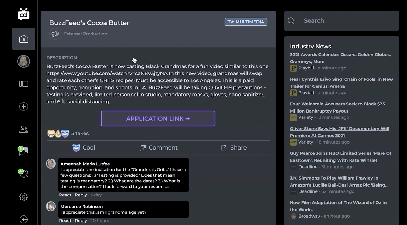React with the Cool button
This screenshot has height=225, width=407.
pos(84,147)
